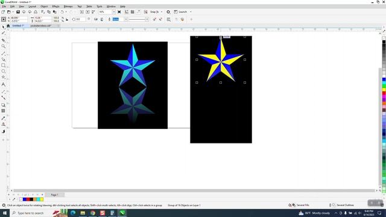Click Full-screen preview icon

(x=119, y=12)
